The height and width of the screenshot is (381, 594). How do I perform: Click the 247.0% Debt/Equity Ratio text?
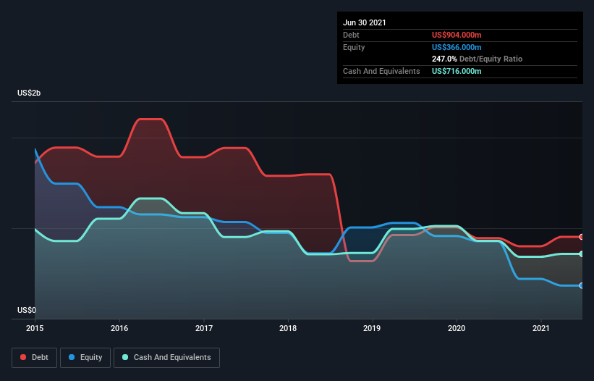(x=477, y=59)
